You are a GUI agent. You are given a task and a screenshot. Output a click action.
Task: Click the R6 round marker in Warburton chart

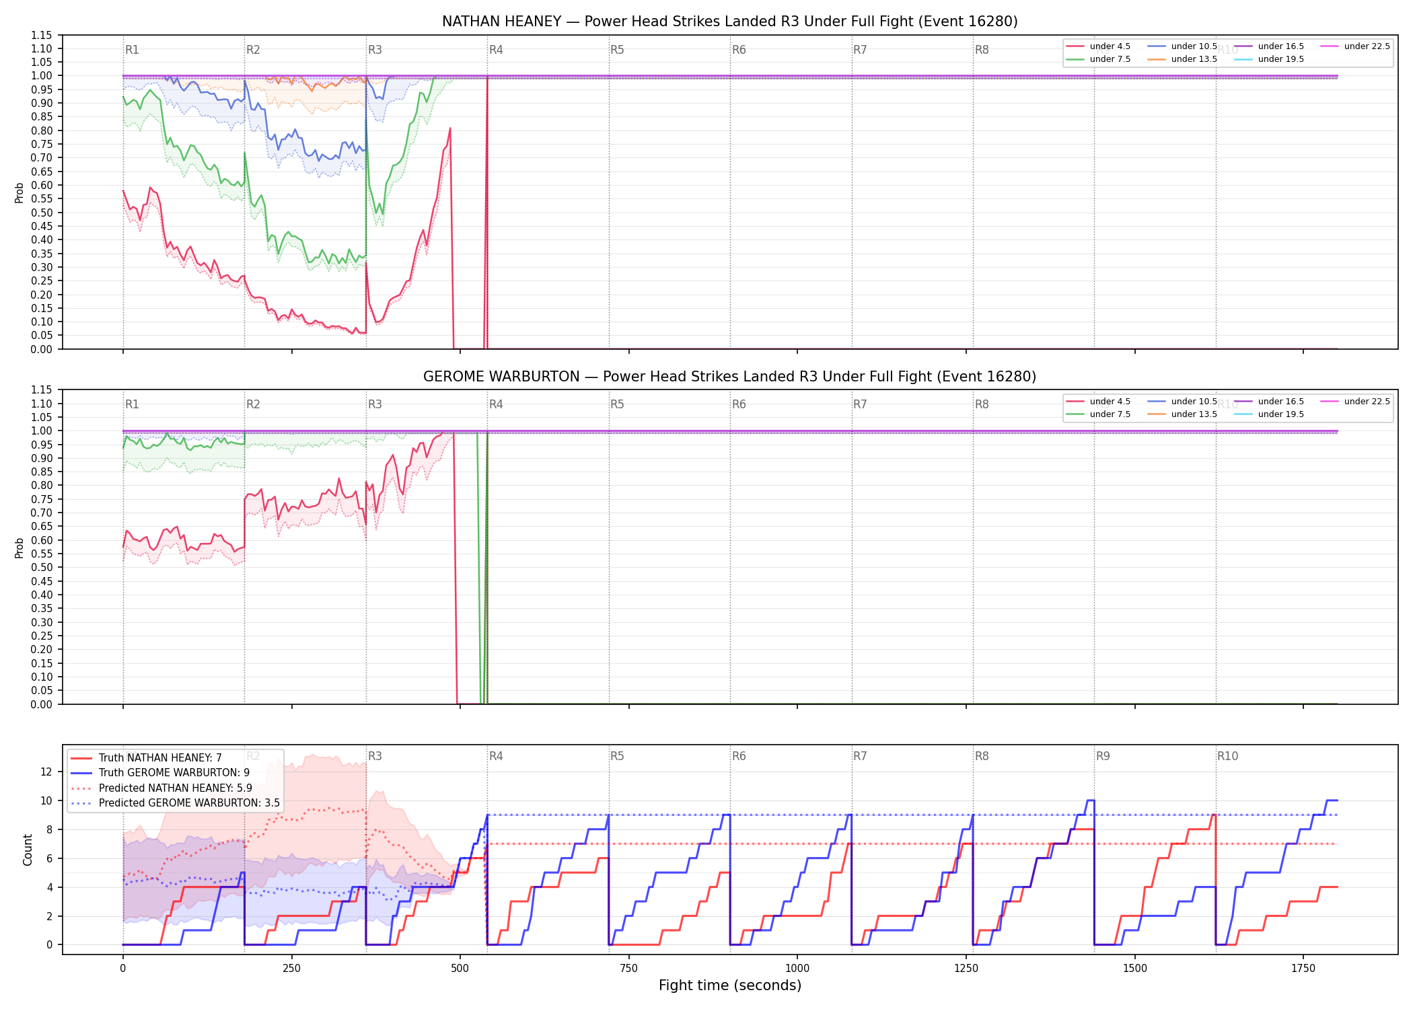tap(739, 404)
